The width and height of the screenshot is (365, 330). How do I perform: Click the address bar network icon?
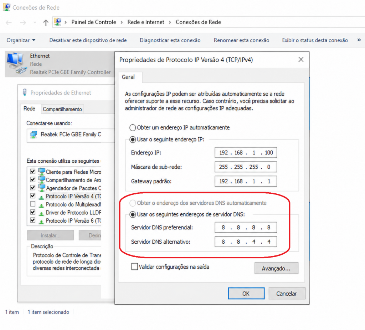(x=57, y=22)
